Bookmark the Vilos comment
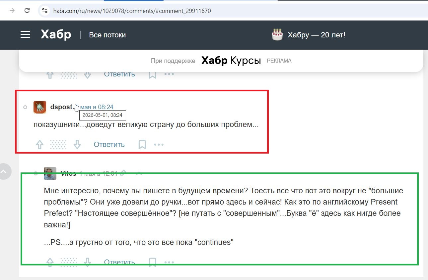Screen dimensions: 428x280 click(x=152, y=262)
